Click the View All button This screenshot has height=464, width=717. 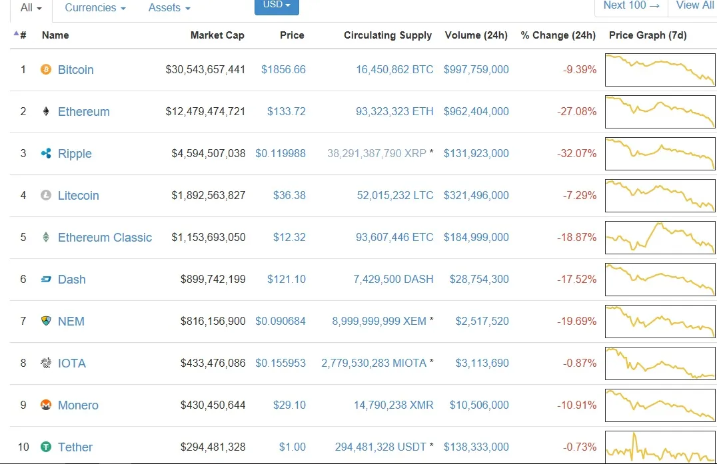694,5
